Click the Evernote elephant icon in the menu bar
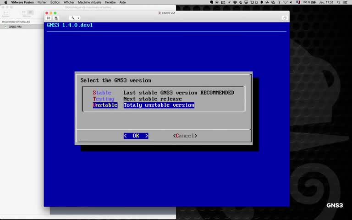Image resolution: width=352 pixels, height=220 pixels. point(211,2)
